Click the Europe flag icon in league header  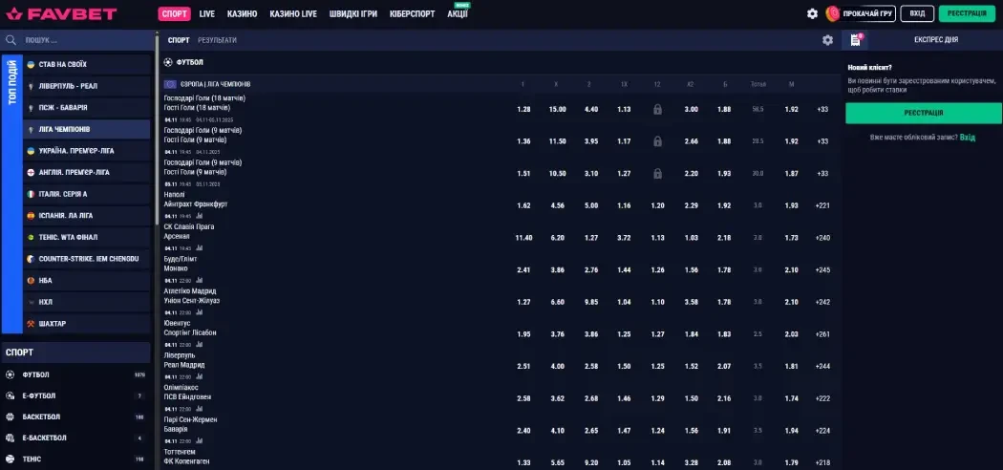tap(170, 84)
